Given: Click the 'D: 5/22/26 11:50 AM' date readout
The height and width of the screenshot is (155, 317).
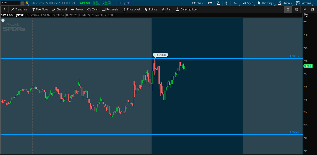Looking at the screenshot, I should 39,15.
